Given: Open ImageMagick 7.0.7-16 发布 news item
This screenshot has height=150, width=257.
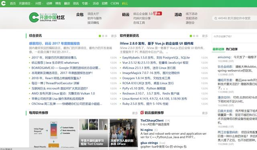Looking at the screenshot, I should (x=151, y=73).
